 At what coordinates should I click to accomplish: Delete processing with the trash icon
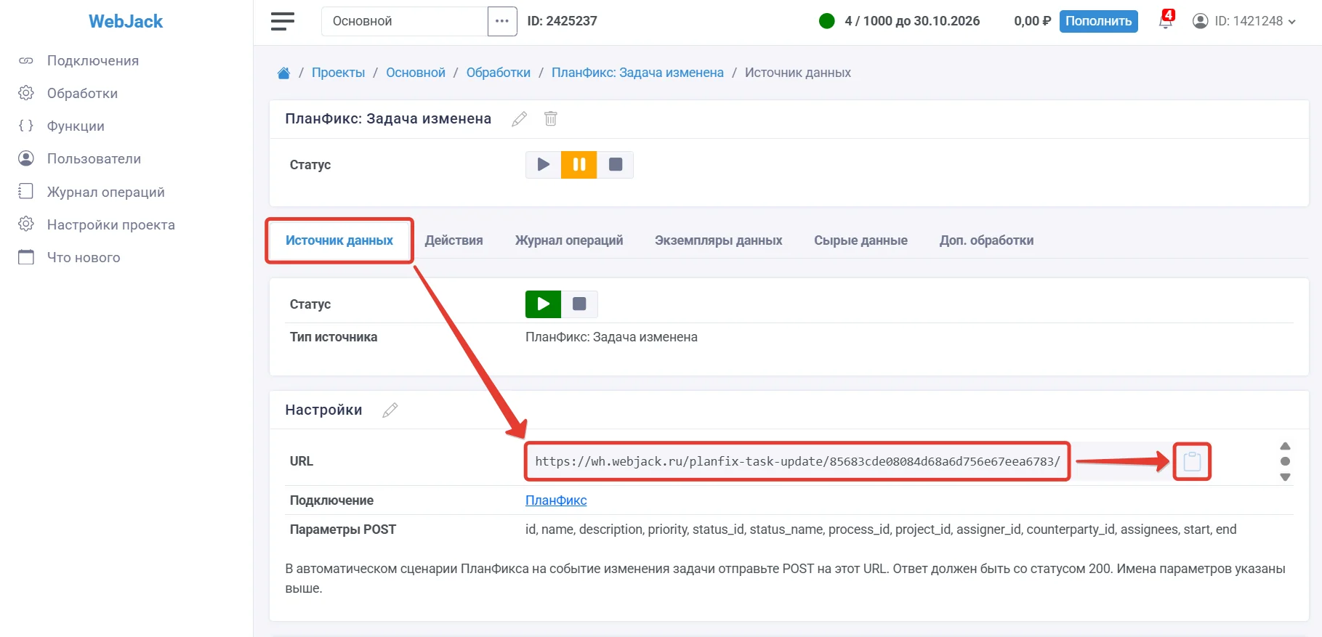pyautogui.click(x=551, y=118)
